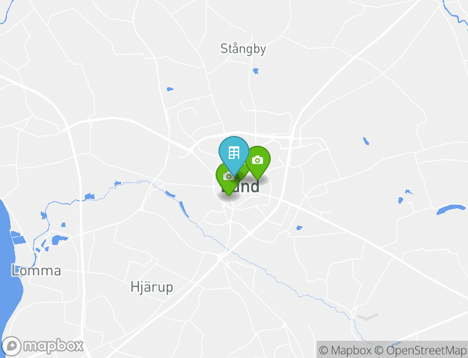This screenshot has width=468, height=358.
Task: Open the © Mapbox attribution link
Action: point(345,350)
